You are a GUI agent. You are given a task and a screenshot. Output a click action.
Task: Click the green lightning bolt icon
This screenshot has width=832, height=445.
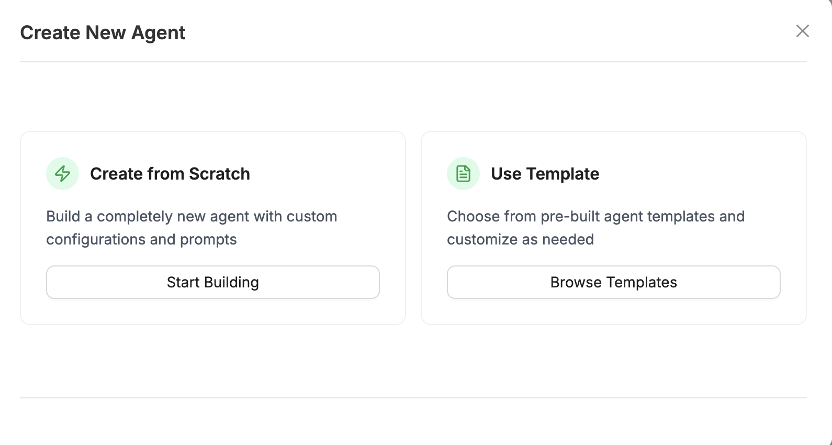click(62, 174)
